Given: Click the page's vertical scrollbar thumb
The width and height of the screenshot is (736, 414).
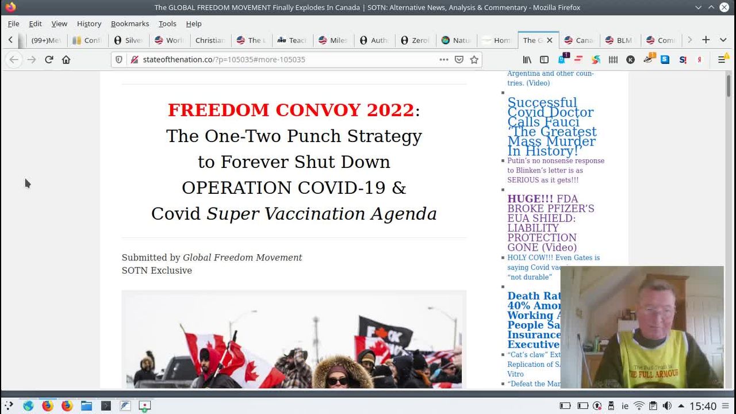Looking at the screenshot, I should coord(729,86).
